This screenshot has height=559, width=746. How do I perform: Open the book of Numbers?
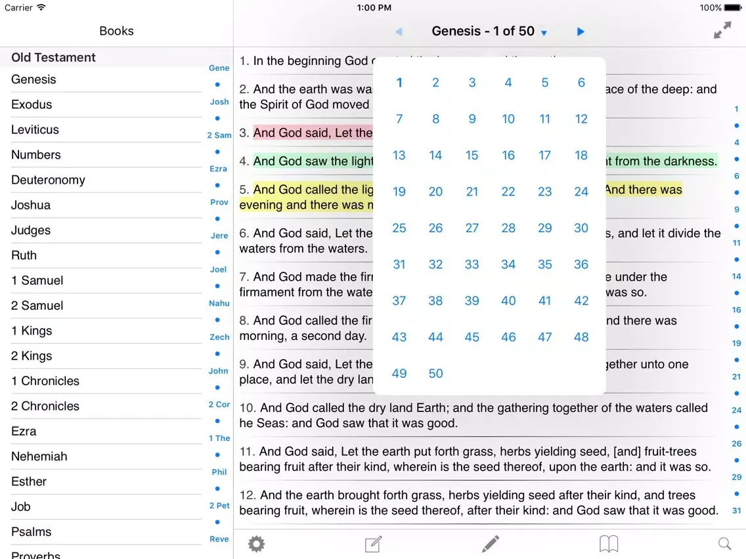(106, 155)
